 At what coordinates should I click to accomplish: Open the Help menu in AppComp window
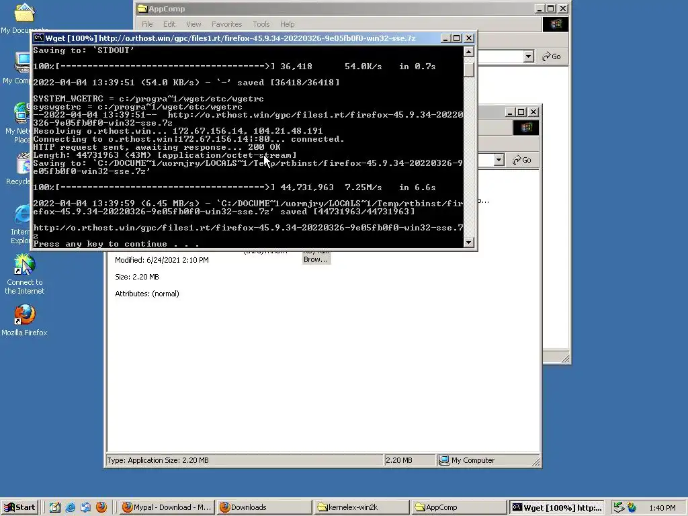click(x=288, y=24)
